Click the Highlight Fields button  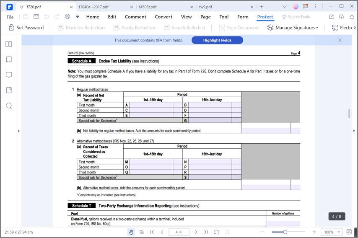[x=217, y=40]
